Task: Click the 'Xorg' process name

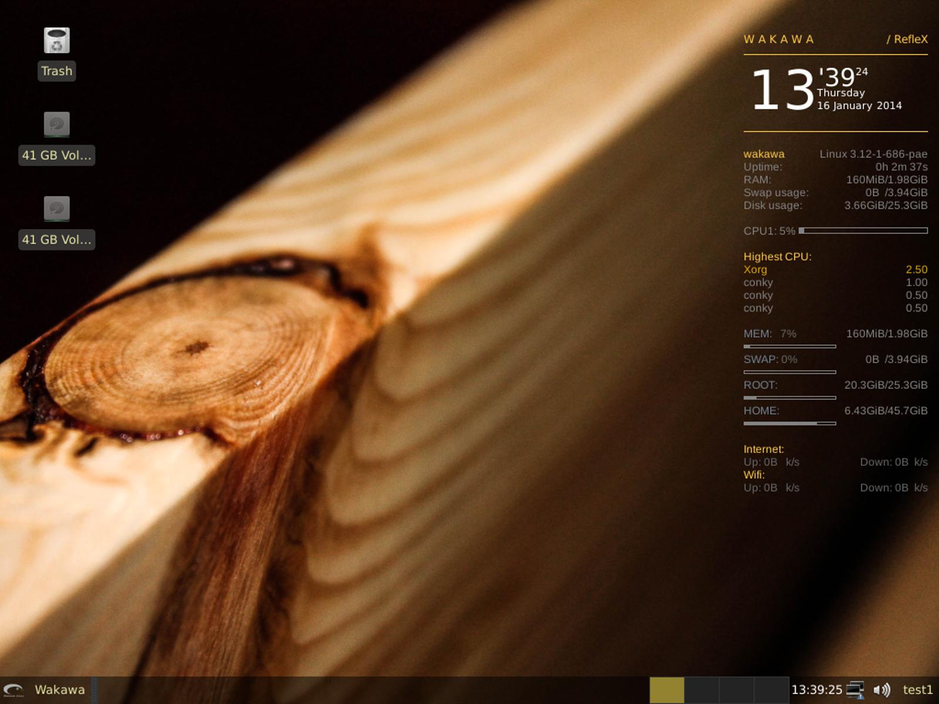Action: click(x=755, y=270)
